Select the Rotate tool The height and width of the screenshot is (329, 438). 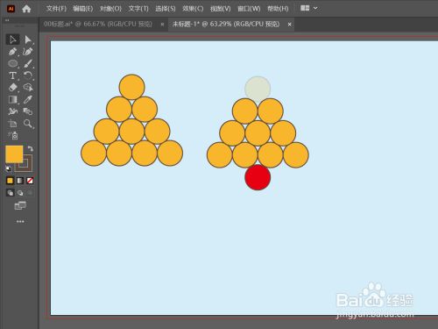28,75
